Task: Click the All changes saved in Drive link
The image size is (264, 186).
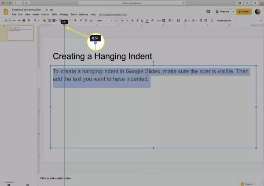Action: coord(113,15)
